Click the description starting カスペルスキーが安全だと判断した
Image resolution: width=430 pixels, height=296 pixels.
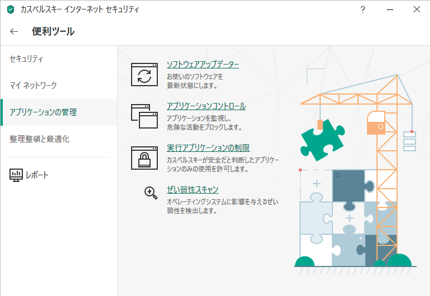[223, 165]
